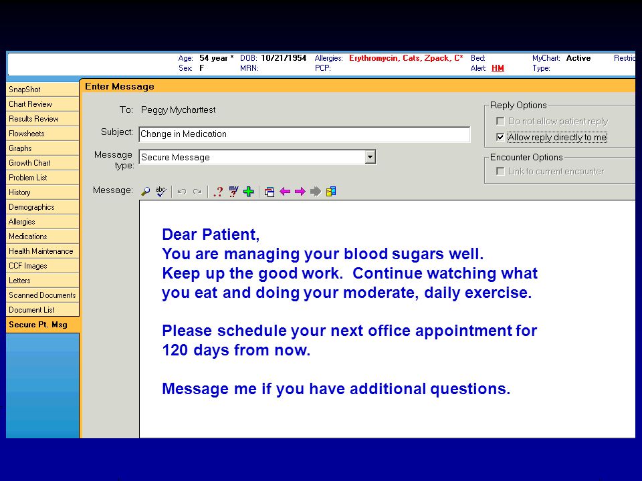Click the 'my' question mark phrases icon

point(234,192)
